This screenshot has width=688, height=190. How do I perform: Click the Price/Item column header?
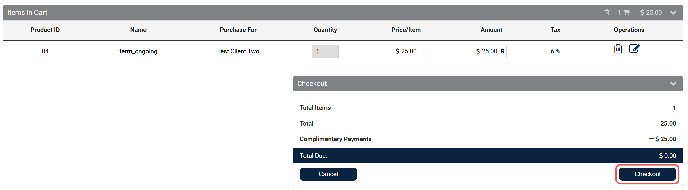(406, 30)
